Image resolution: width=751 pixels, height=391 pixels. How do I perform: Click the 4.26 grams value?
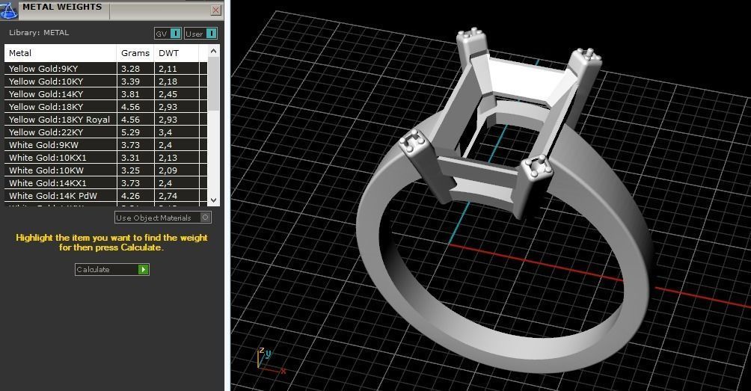[130, 196]
